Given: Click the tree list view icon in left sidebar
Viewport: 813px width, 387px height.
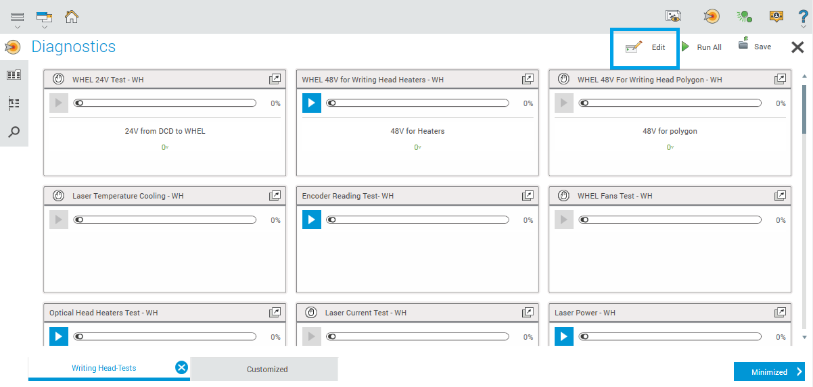Looking at the screenshot, I should 14,103.
